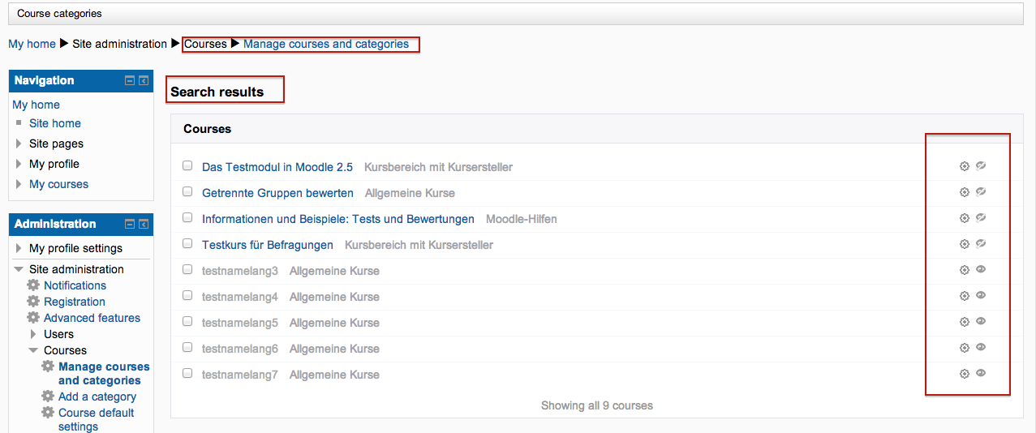Show testnamelang7 course via eye icon
The height and width of the screenshot is (433, 1036).
tap(981, 374)
